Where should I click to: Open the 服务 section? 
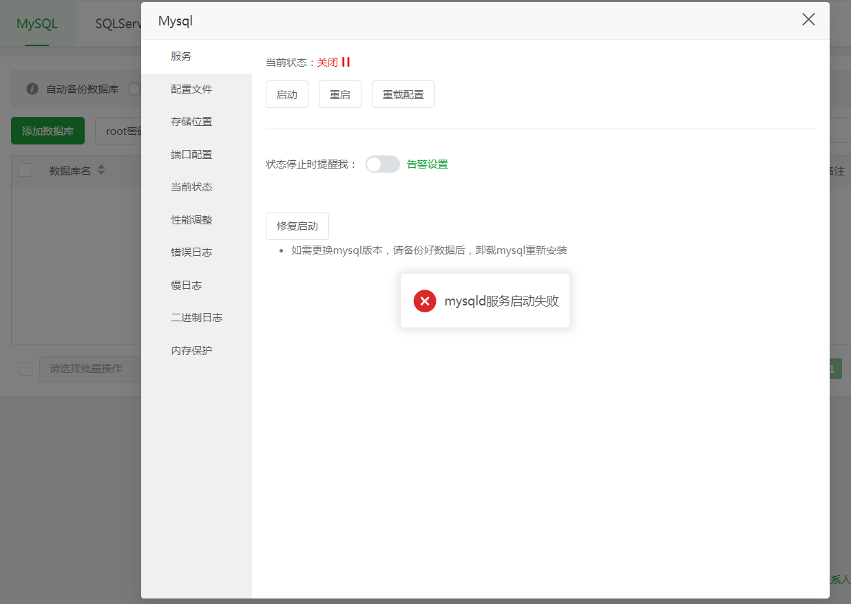[x=196, y=56]
